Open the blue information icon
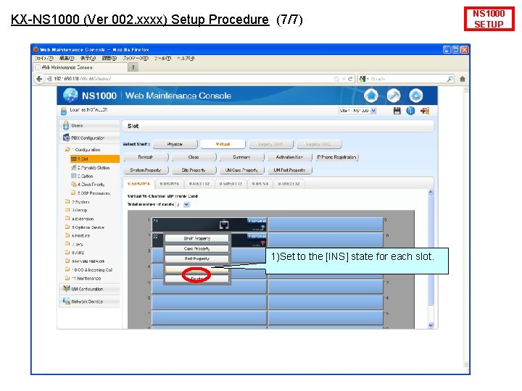This screenshot has height=391, width=522. [x=410, y=111]
